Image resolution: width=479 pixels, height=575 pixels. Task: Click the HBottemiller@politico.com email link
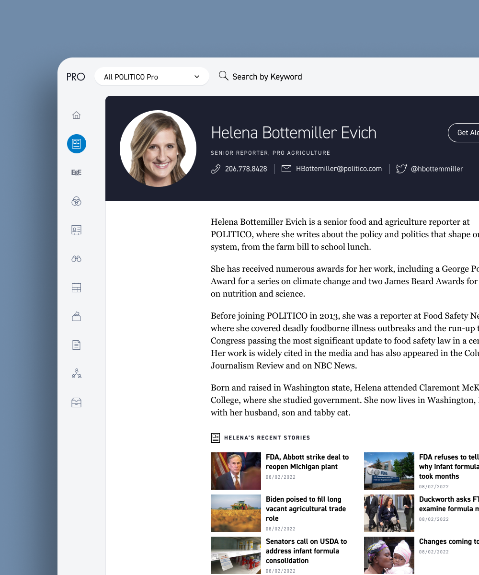(338, 169)
